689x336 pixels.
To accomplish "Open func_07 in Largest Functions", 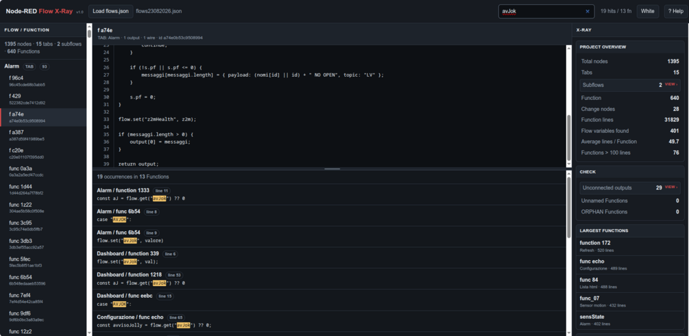I will (x=630, y=301).
